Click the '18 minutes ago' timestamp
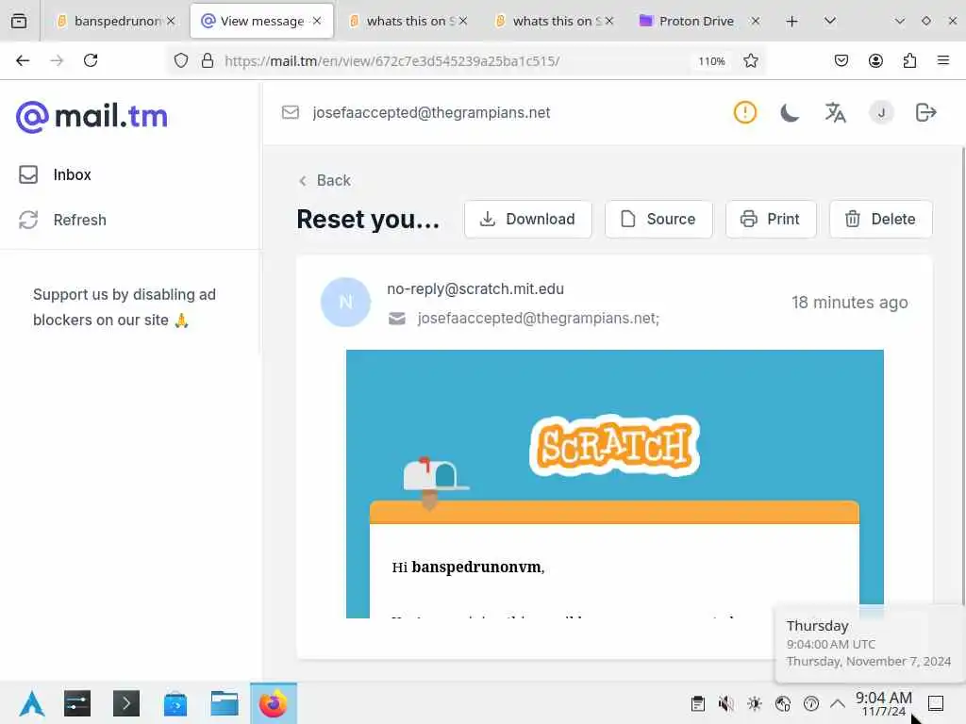This screenshot has width=966, height=724. [850, 303]
